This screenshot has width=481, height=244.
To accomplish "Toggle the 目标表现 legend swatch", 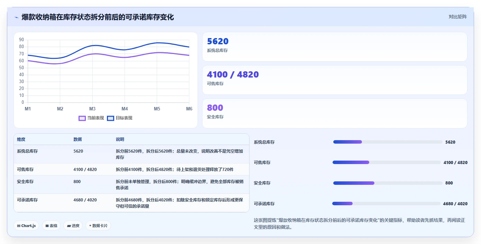I will 110,118.
